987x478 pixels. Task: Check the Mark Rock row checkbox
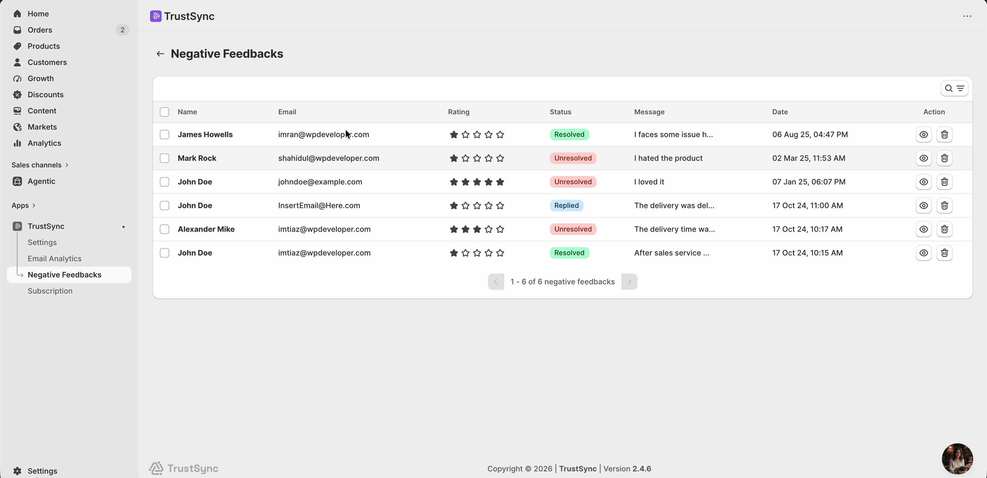[x=164, y=158]
